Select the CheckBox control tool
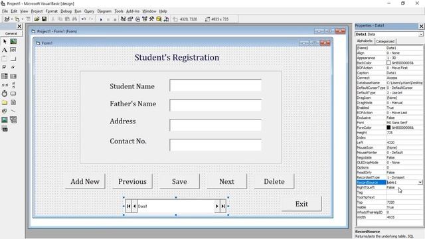The height and width of the screenshot is (239, 425). pyautogui.click(x=5, y=67)
